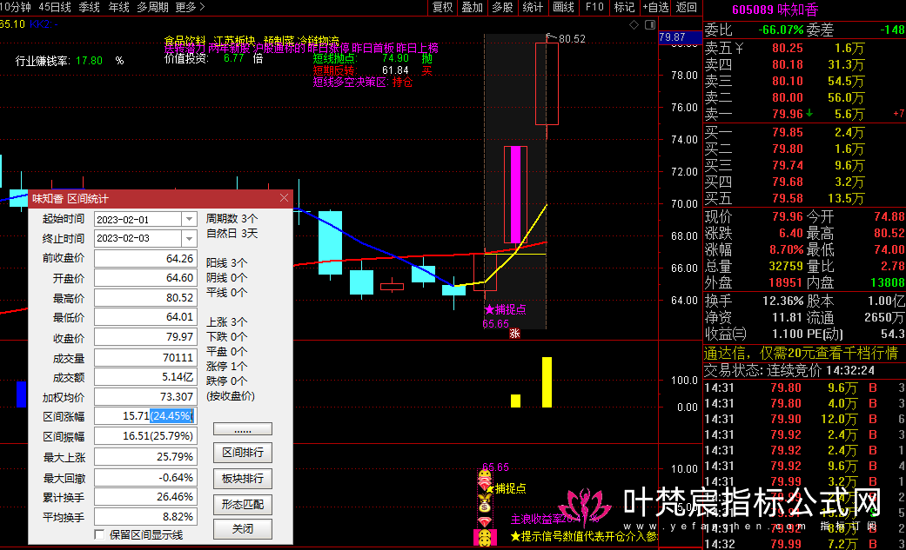Image resolution: width=906 pixels, height=550 pixels.
Task: Click the 终止时间 date field 2023-02-03
Action: (x=138, y=238)
